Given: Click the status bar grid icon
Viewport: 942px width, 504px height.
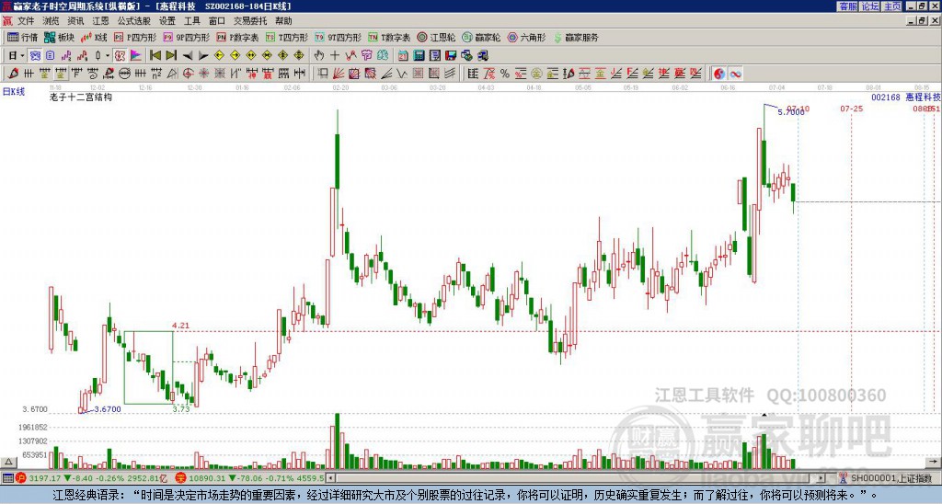Looking at the screenshot, I should (x=7, y=478).
